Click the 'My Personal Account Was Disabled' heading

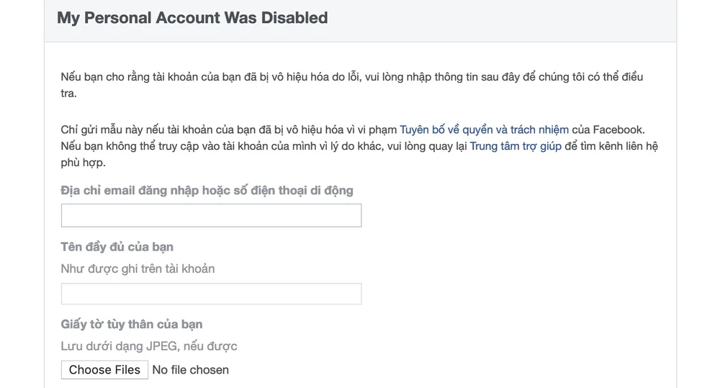pos(192,18)
